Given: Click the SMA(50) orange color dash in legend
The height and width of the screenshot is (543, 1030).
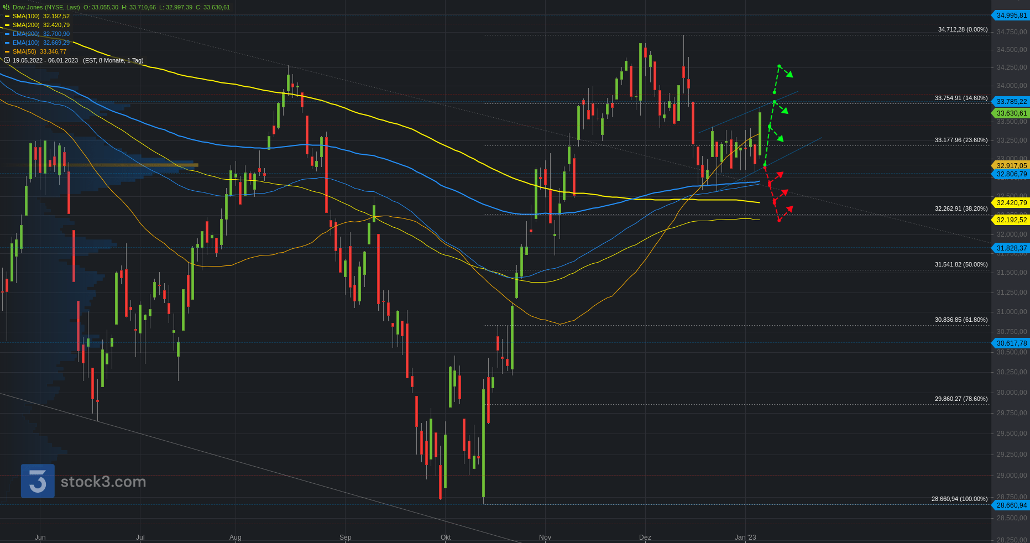Looking at the screenshot, I should coord(7,51).
